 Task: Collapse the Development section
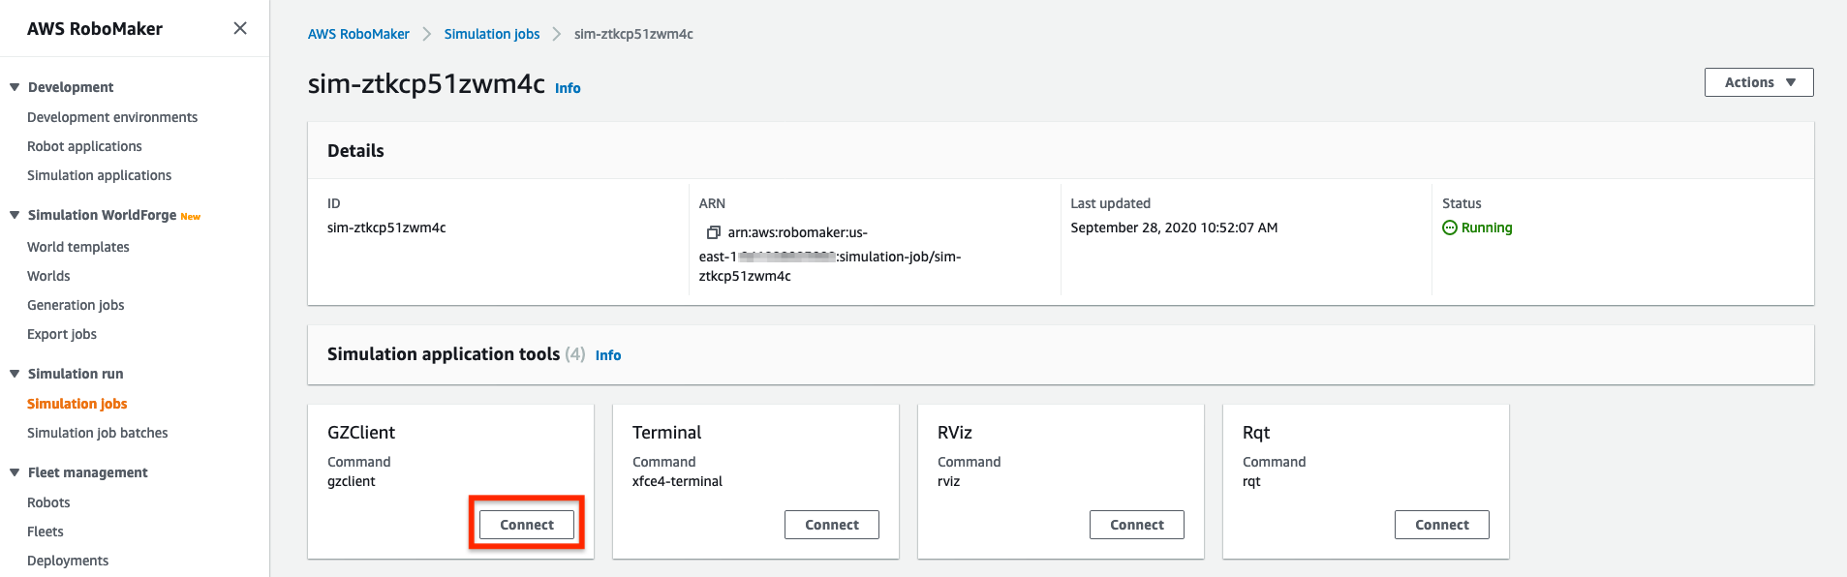[15, 87]
